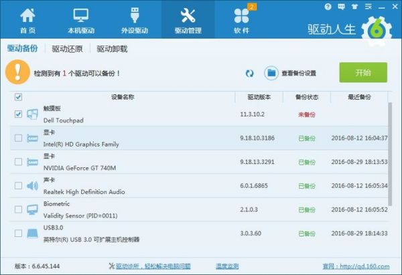Switch to the 驱动还原 tab
The image size is (402, 275).
tap(67, 49)
